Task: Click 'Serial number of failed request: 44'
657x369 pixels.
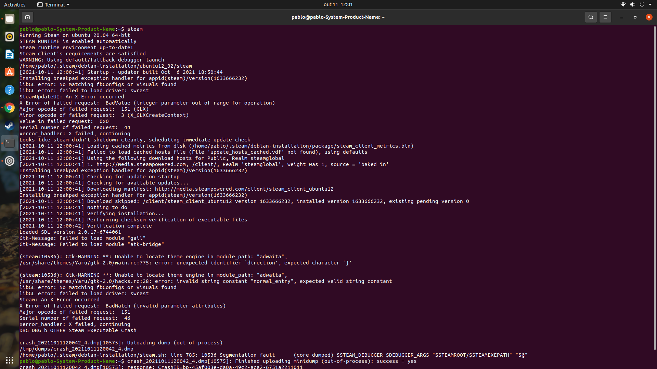Action: point(75,127)
